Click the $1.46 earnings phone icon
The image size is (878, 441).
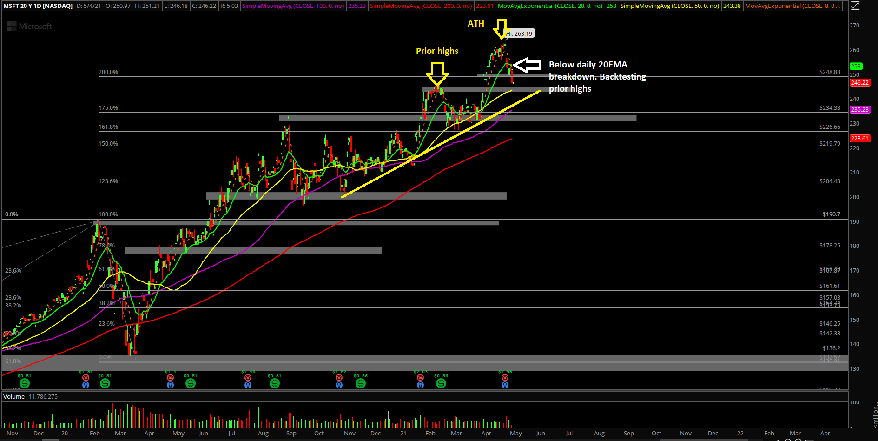[248, 378]
